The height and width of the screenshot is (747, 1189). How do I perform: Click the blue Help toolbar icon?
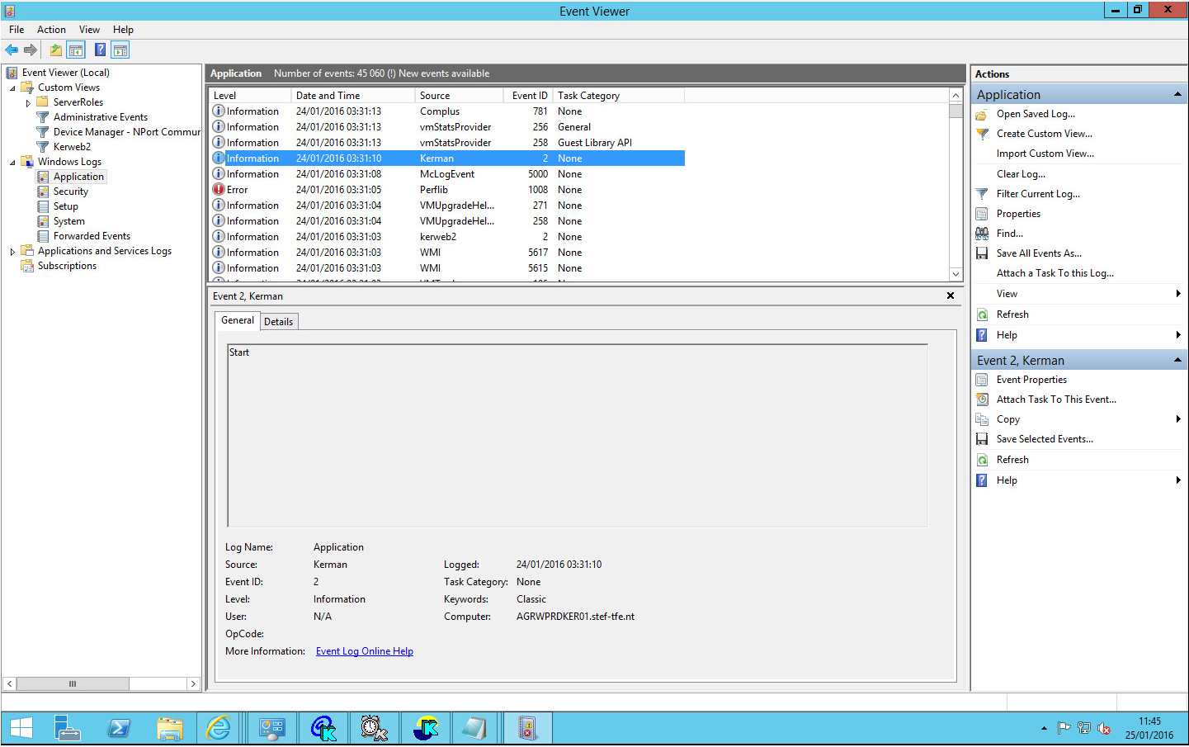click(100, 50)
